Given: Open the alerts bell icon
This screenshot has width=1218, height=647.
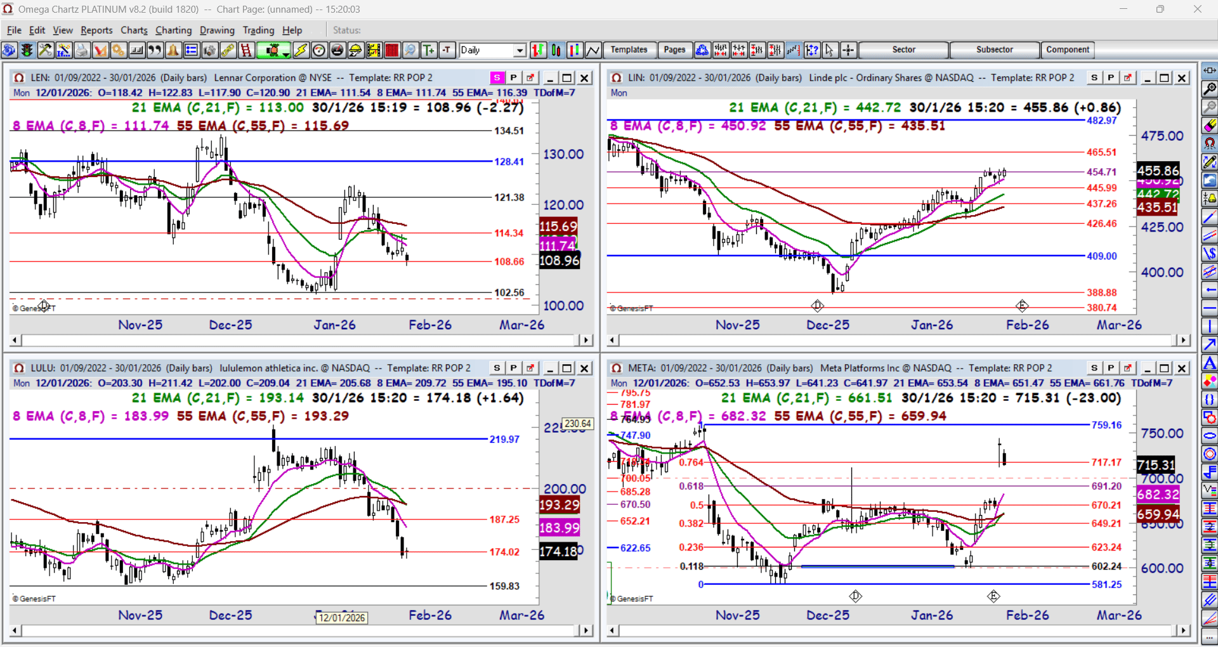Looking at the screenshot, I should tap(173, 50).
